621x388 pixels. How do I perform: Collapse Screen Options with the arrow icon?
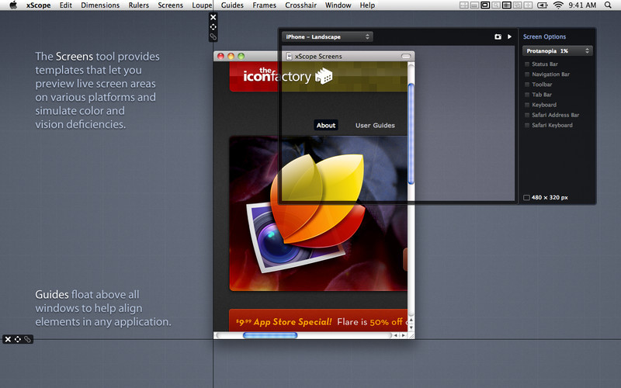(x=510, y=36)
